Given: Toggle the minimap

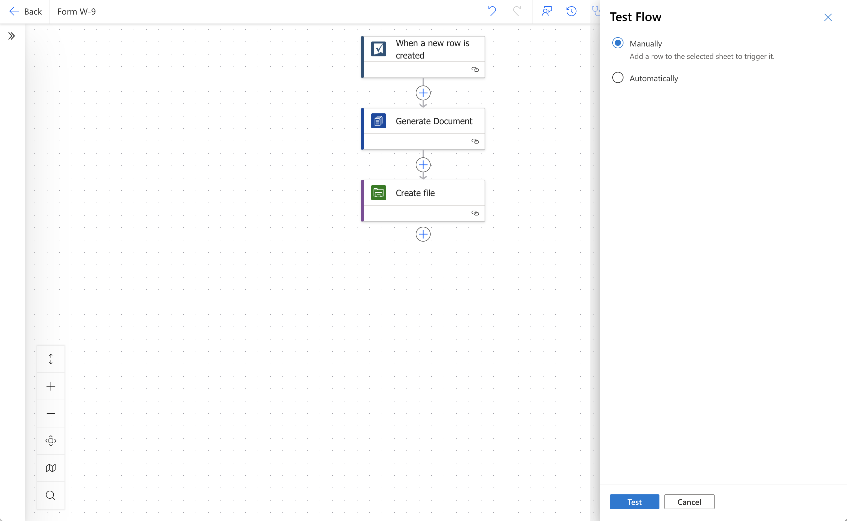Looking at the screenshot, I should tap(51, 468).
